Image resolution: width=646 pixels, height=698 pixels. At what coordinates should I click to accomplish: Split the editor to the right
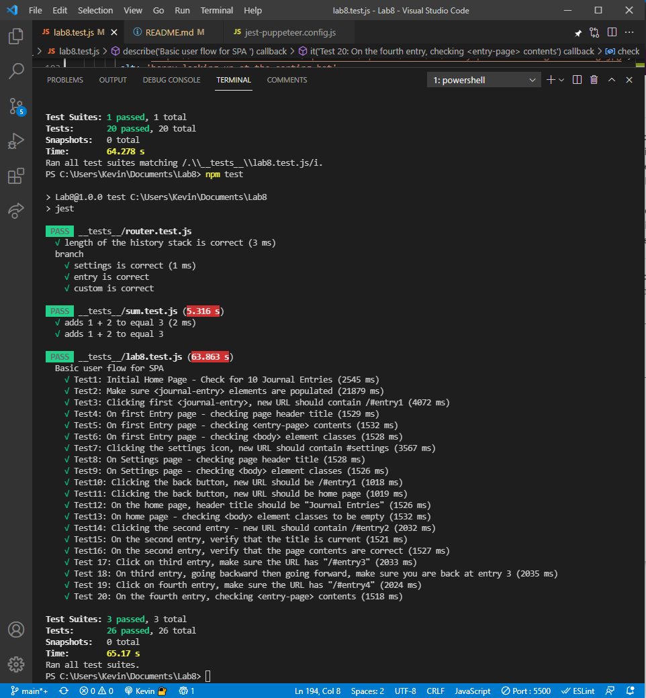pos(612,32)
